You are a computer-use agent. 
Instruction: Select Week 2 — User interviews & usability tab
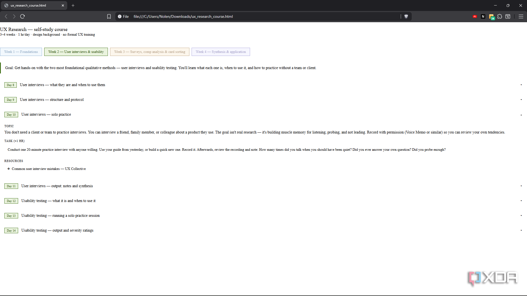pyautogui.click(x=76, y=52)
